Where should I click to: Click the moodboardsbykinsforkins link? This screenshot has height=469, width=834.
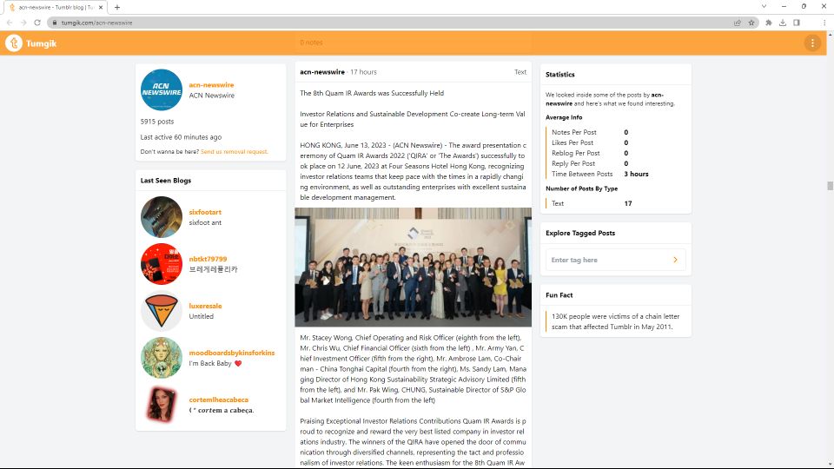(x=231, y=353)
